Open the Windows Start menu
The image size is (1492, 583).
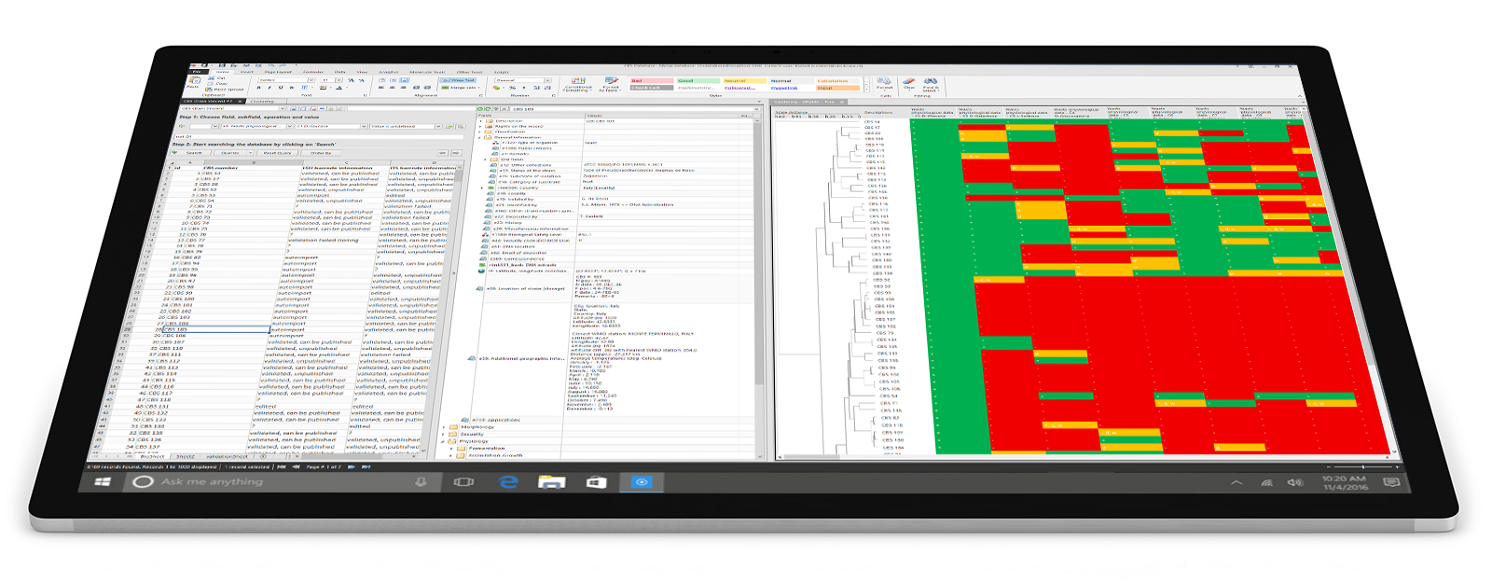104,481
